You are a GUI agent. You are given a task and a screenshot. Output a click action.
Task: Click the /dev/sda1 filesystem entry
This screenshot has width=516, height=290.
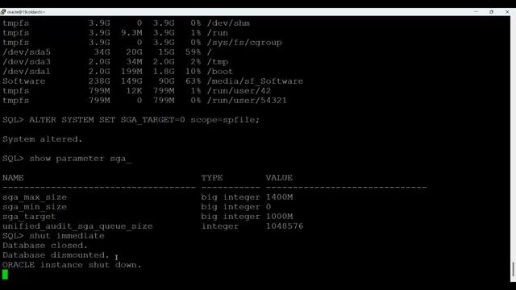[x=27, y=72]
